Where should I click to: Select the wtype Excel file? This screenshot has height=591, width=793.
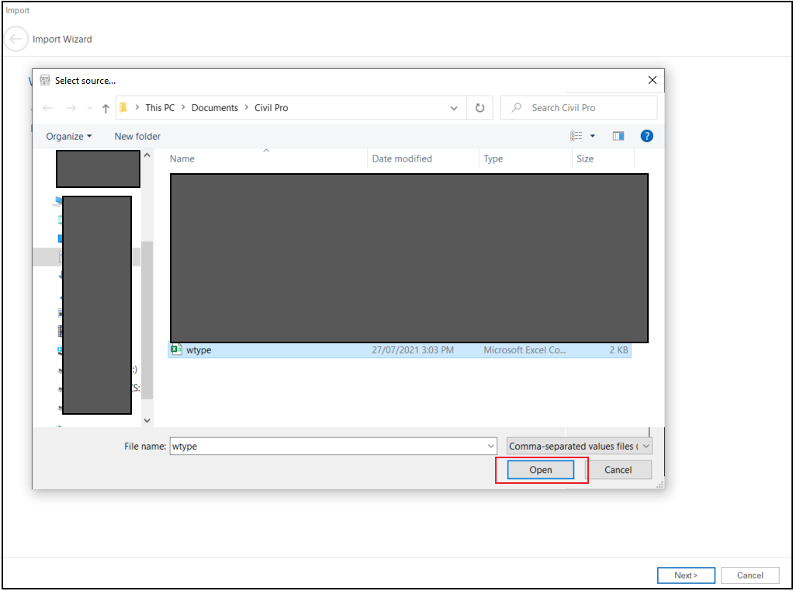pos(199,350)
